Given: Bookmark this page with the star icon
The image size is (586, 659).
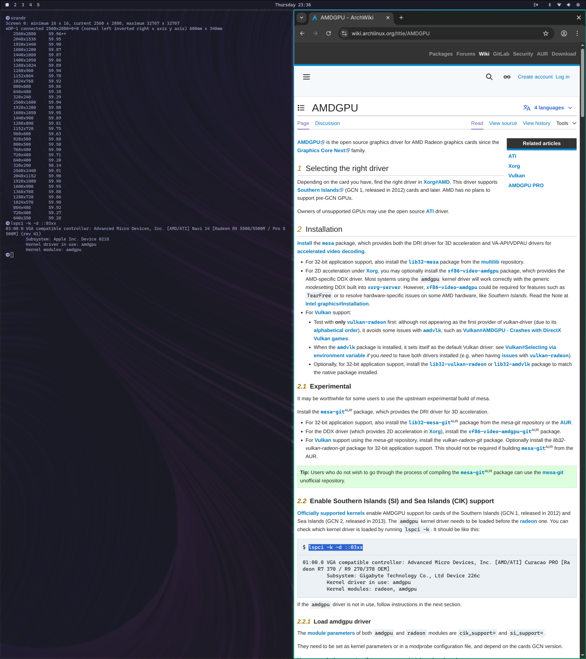Looking at the screenshot, I should (x=546, y=33).
